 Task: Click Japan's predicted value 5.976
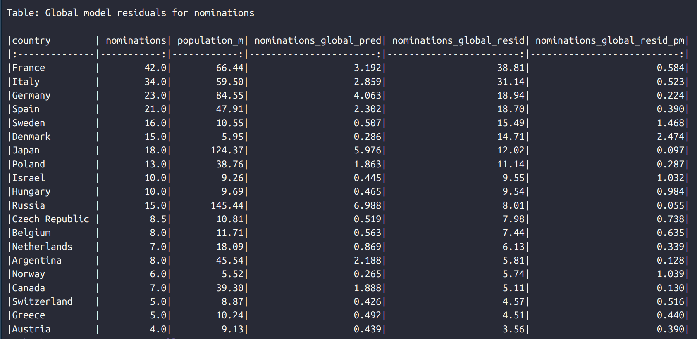pyautogui.click(x=367, y=150)
